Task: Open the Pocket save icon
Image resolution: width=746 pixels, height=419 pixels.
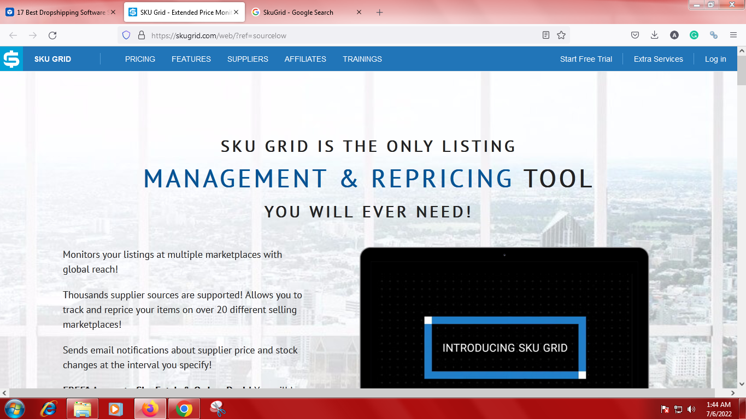Action: (x=635, y=35)
